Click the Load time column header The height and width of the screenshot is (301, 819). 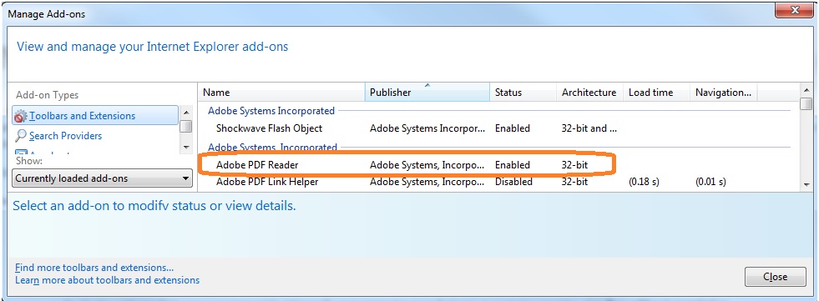pos(656,93)
